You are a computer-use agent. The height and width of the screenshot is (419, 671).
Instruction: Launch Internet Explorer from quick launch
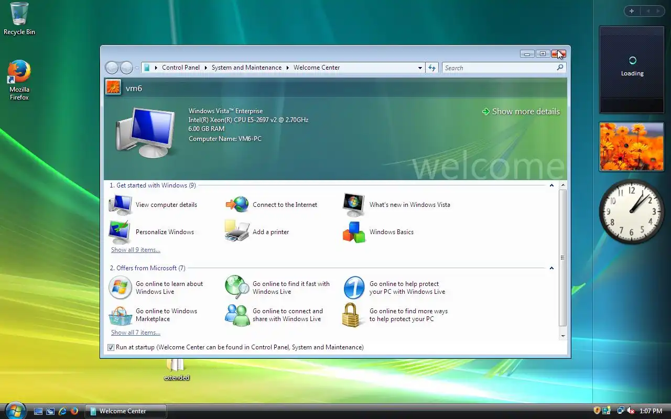click(62, 411)
